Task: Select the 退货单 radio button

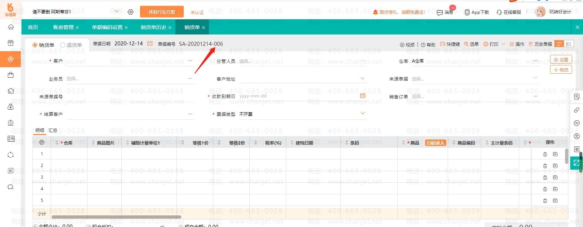Action: tap(63, 45)
